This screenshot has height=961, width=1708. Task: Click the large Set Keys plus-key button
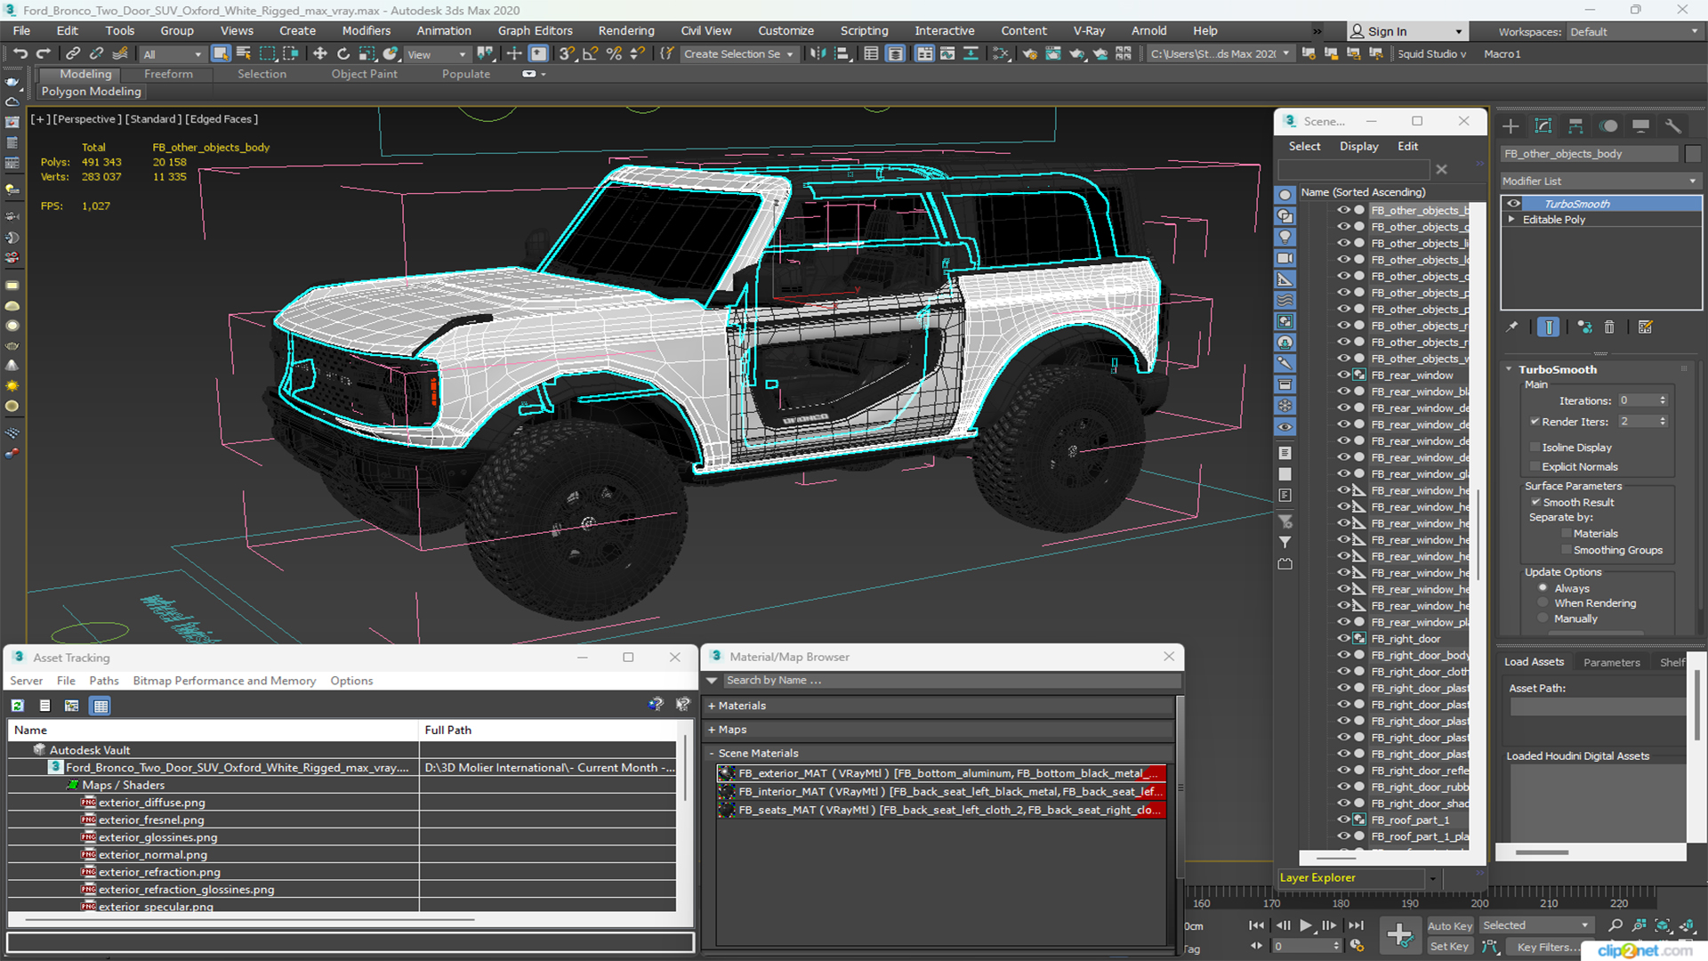(x=1399, y=935)
